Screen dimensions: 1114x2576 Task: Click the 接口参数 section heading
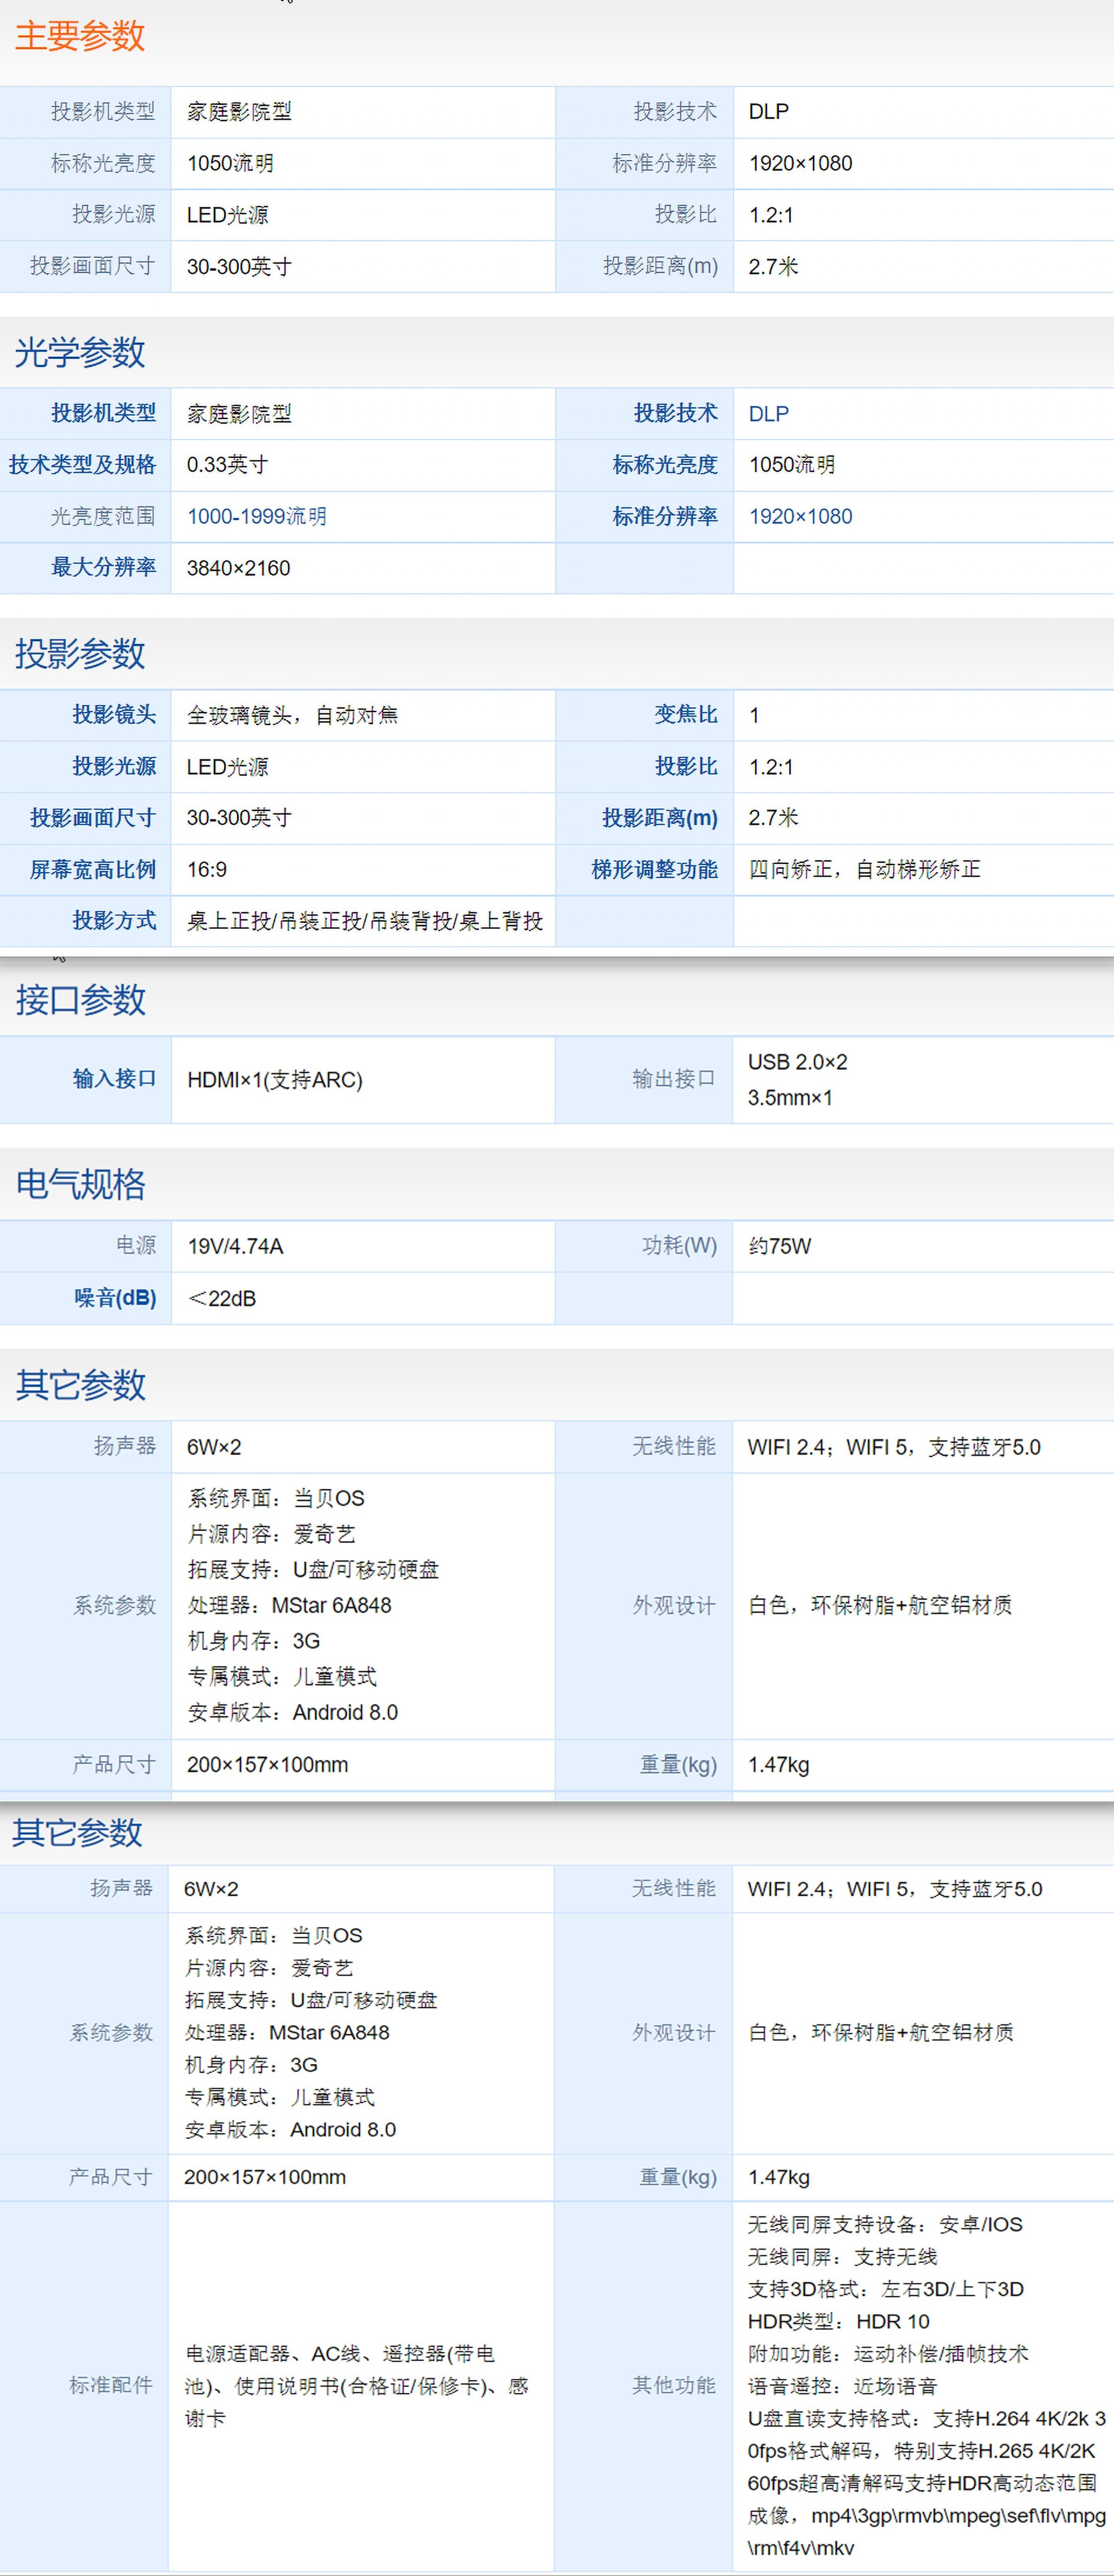click(x=80, y=1000)
